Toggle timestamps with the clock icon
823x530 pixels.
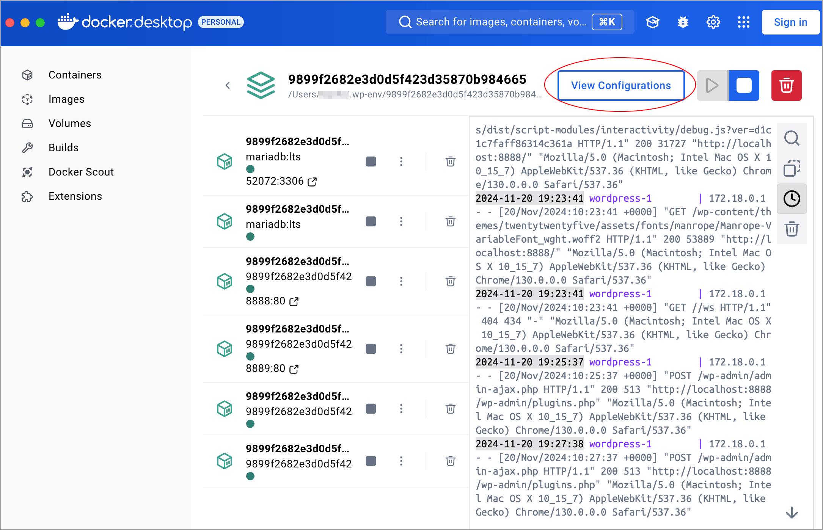[792, 199]
